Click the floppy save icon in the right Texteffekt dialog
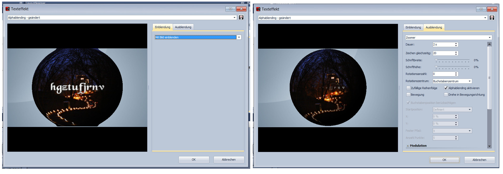 pyautogui.click(x=492, y=18)
